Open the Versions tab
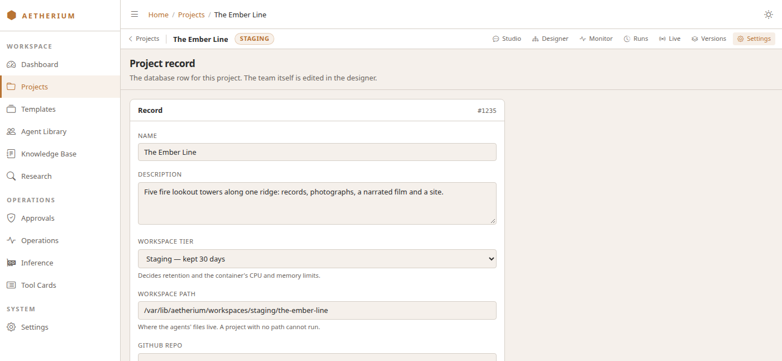Image resolution: width=782 pixels, height=361 pixels. [709, 39]
